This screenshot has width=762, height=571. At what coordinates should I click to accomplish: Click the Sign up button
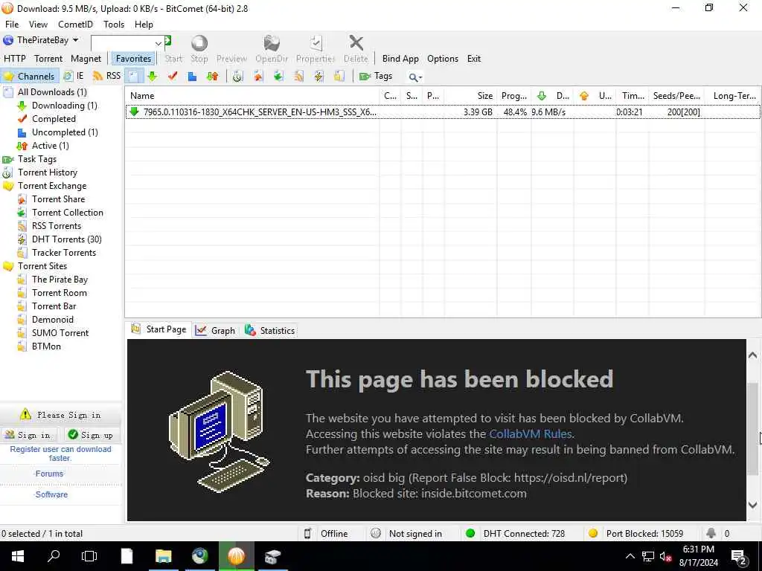pos(91,435)
